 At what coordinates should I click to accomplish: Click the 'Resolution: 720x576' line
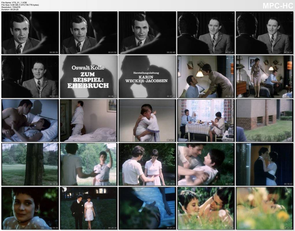(x=11, y=7)
